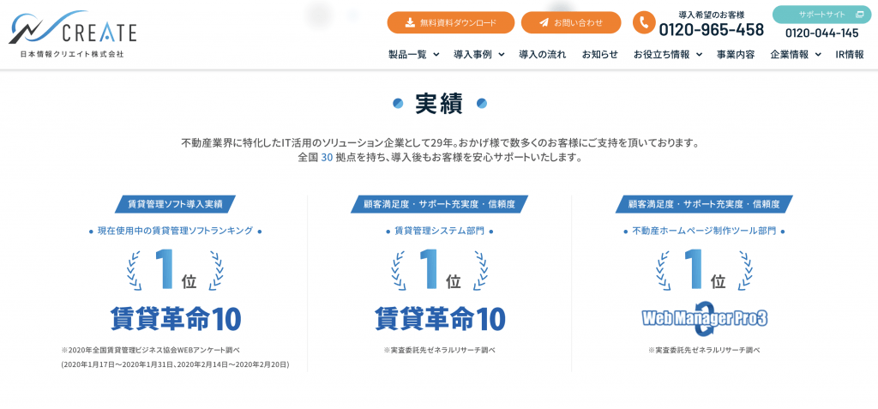Screen dimensions: 878x409
Task: Expand the お役立ち情報 dropdown chevron
Action: coord(699,54)
